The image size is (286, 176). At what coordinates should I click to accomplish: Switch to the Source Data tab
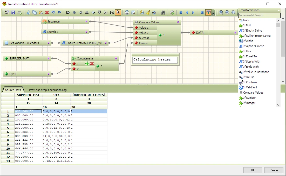[13, 90]
